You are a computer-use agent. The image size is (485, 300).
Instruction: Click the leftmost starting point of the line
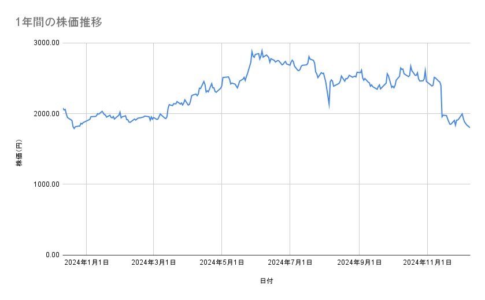pos(63,109)
